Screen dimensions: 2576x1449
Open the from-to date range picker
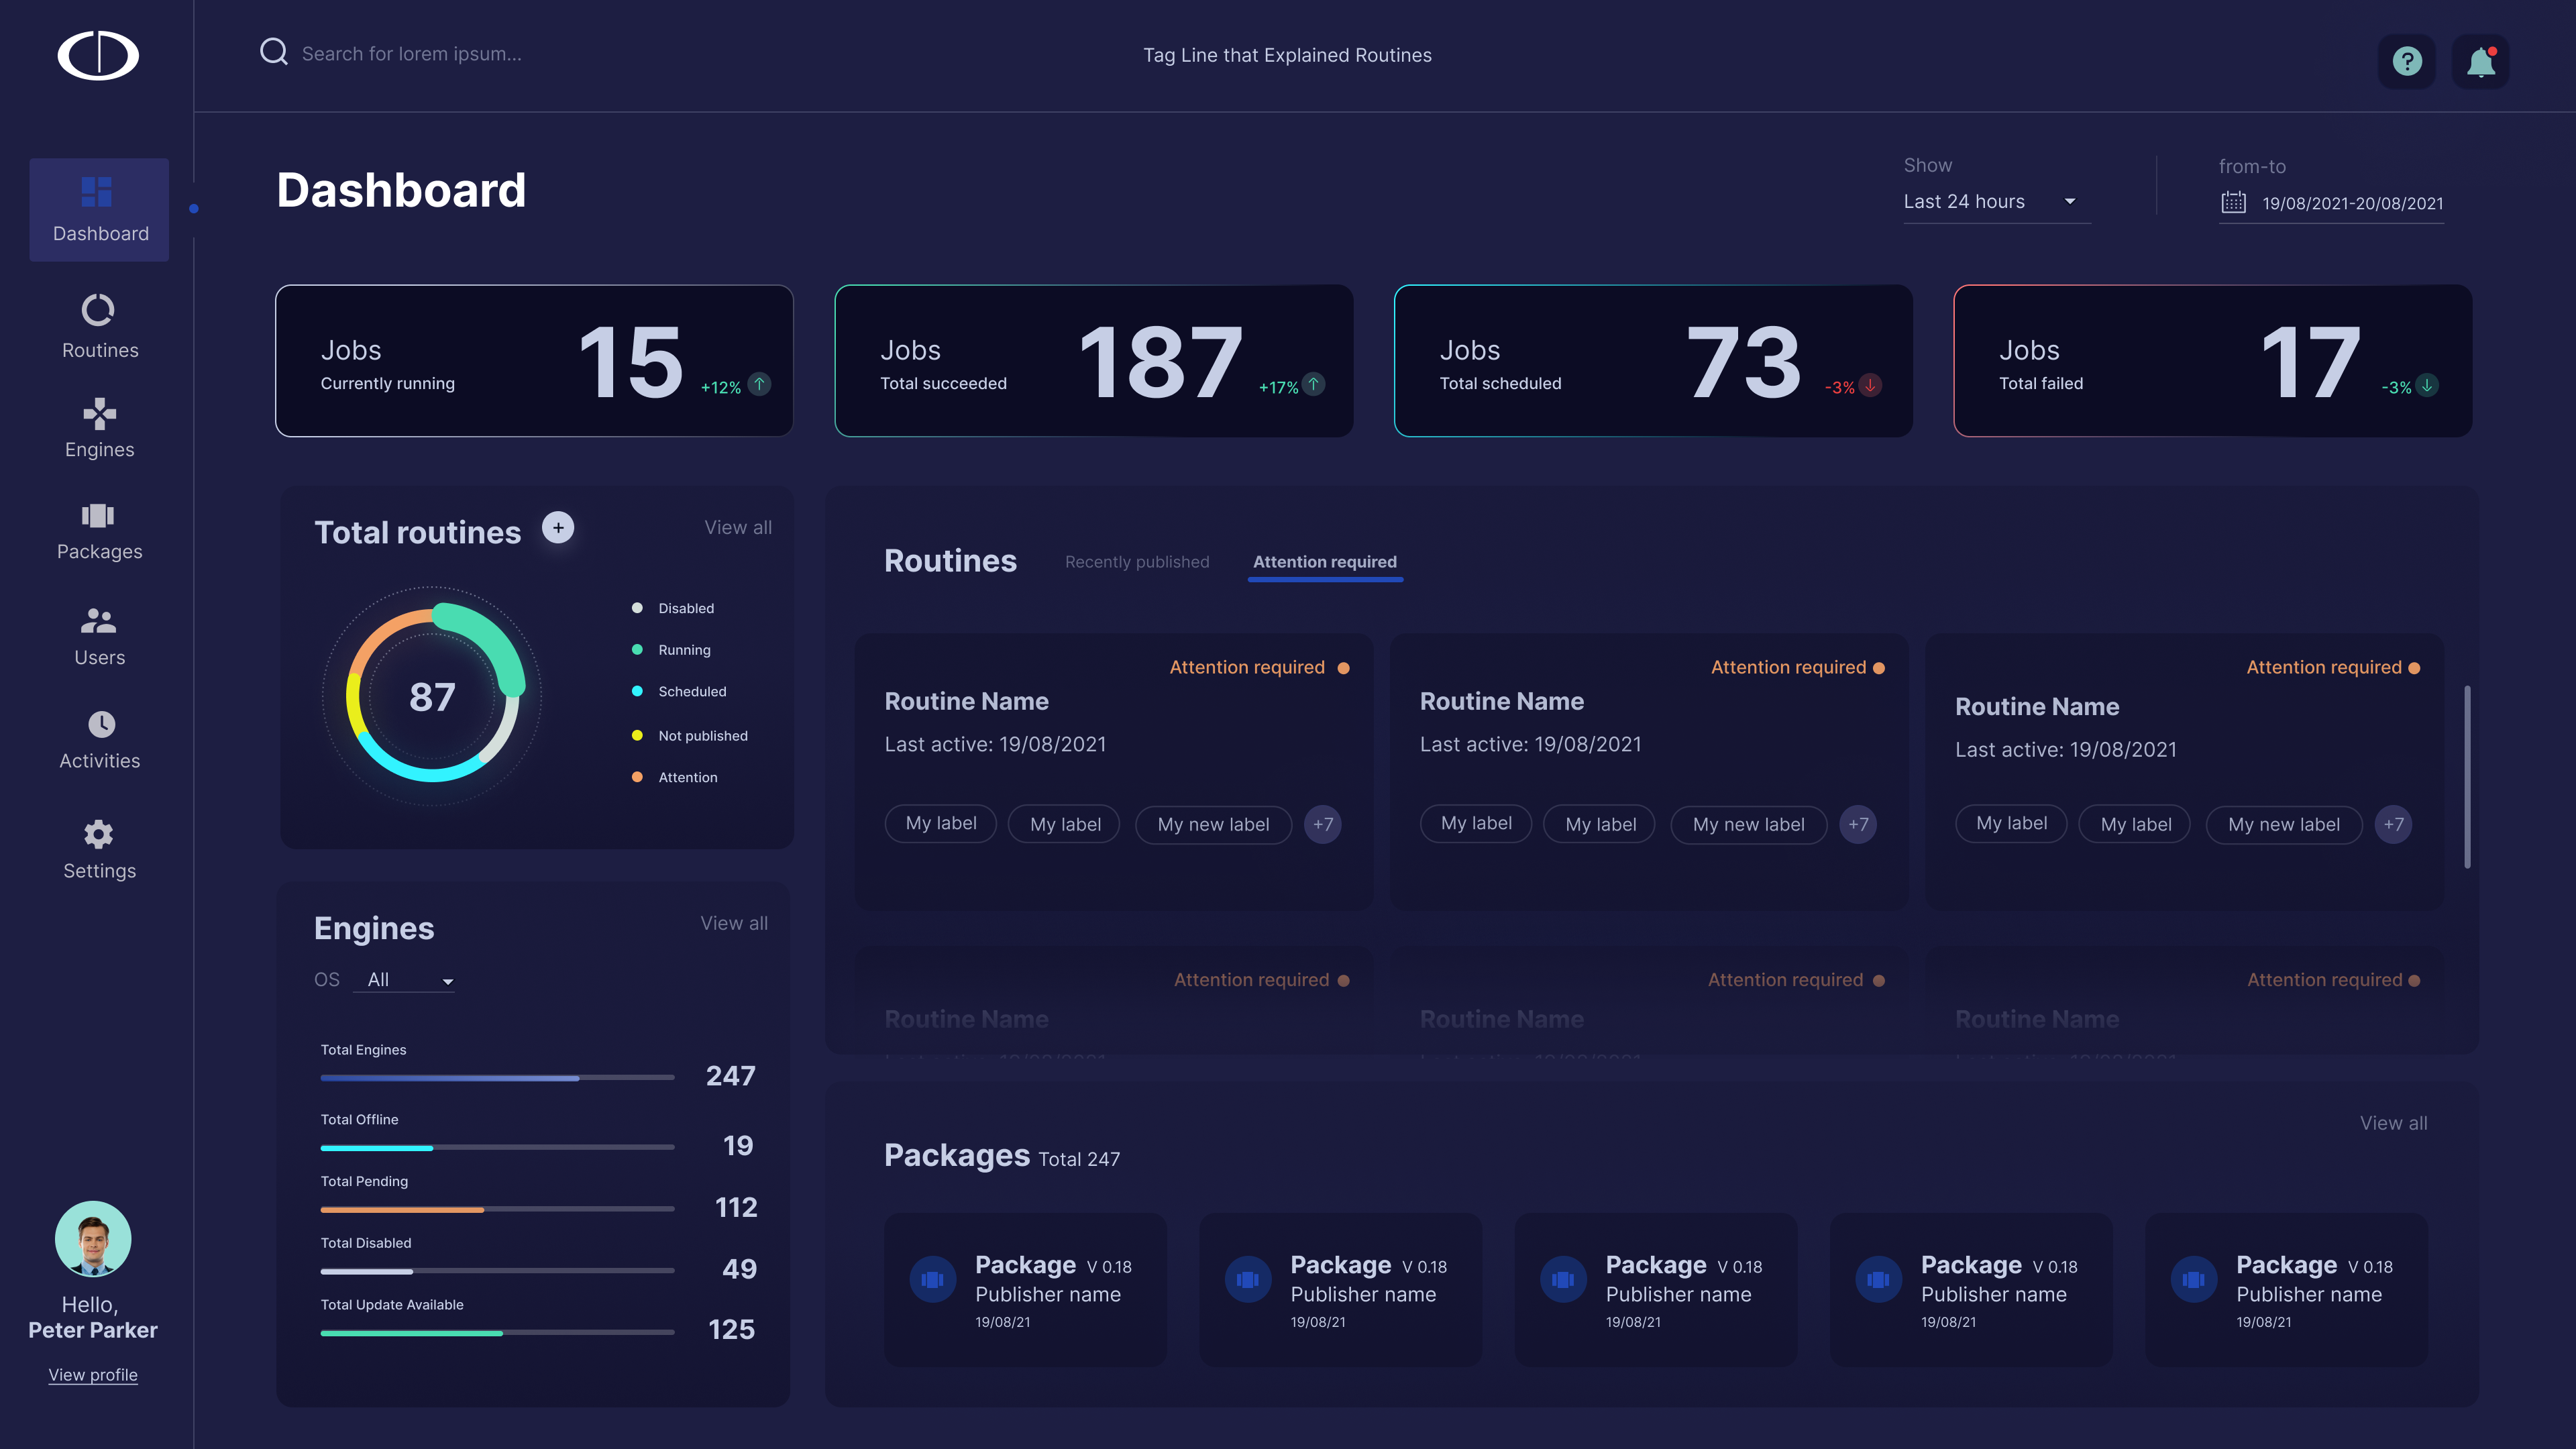2331,203
